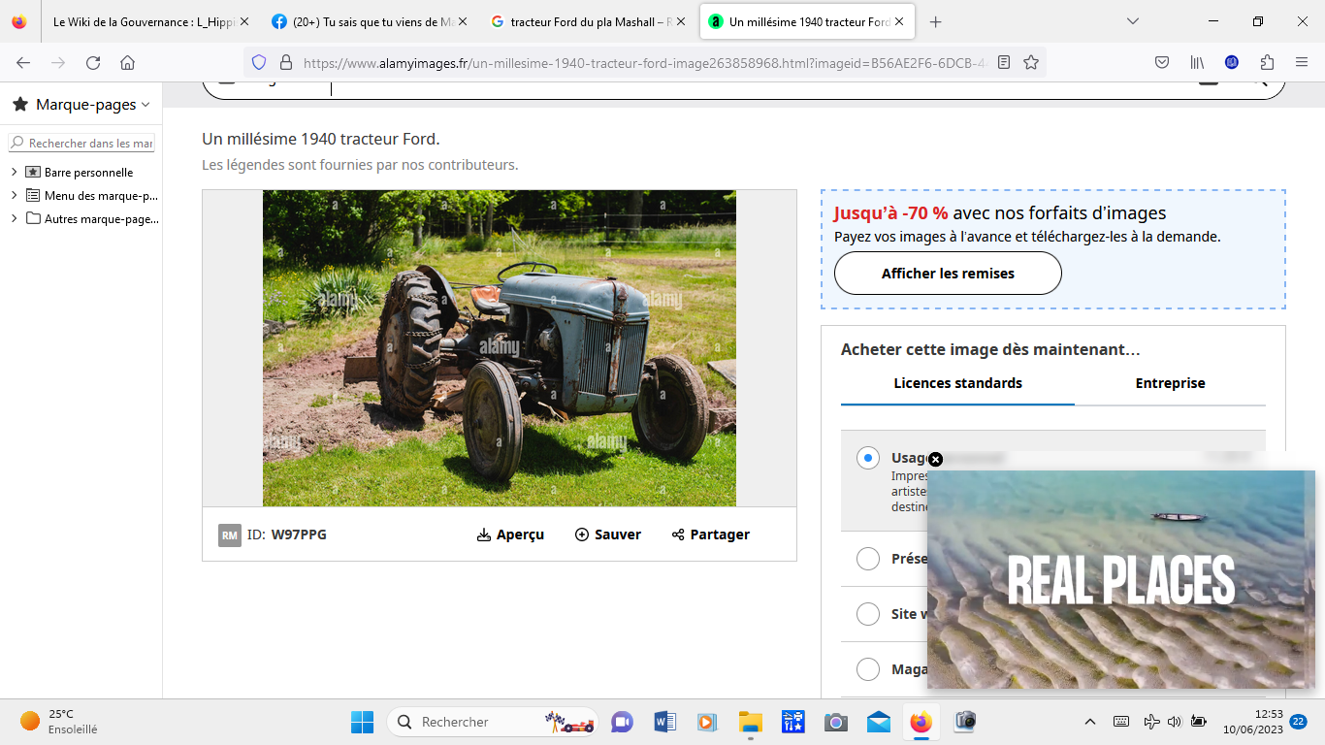This screenshot has width=1325, height=745.
Task: Go to the Firefox home page icon
Action: point(127,62)
